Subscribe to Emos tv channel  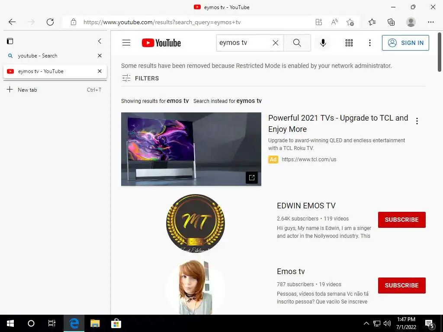(x=401, y=285)
